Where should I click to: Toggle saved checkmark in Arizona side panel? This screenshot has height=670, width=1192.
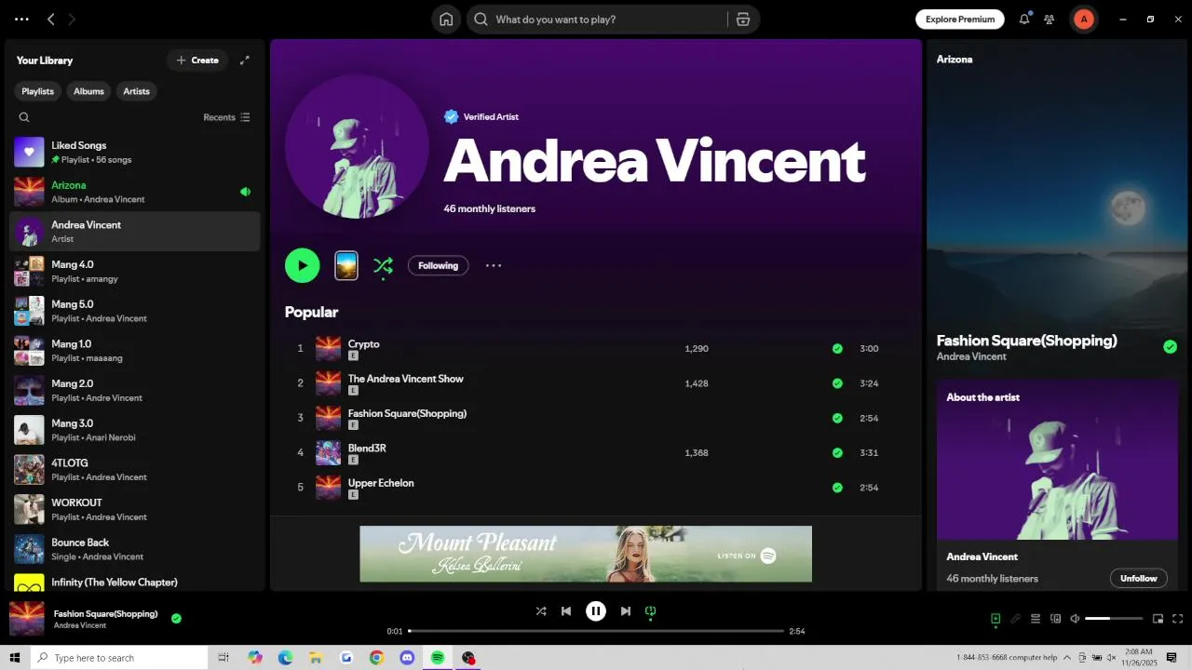[1171, 347]
